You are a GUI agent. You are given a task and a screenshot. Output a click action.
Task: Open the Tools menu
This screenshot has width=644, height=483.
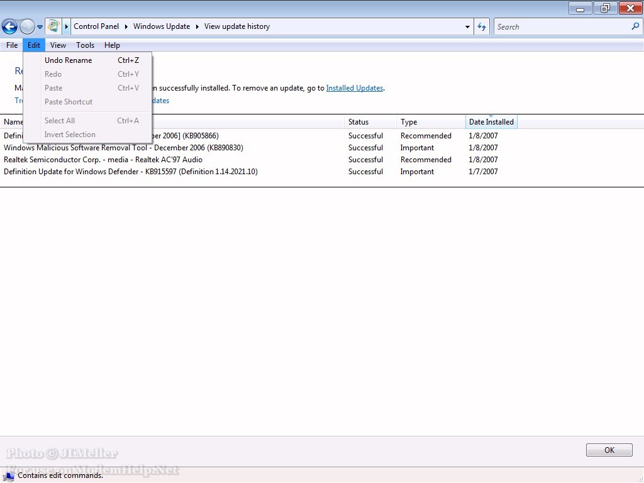click(85, 45)
